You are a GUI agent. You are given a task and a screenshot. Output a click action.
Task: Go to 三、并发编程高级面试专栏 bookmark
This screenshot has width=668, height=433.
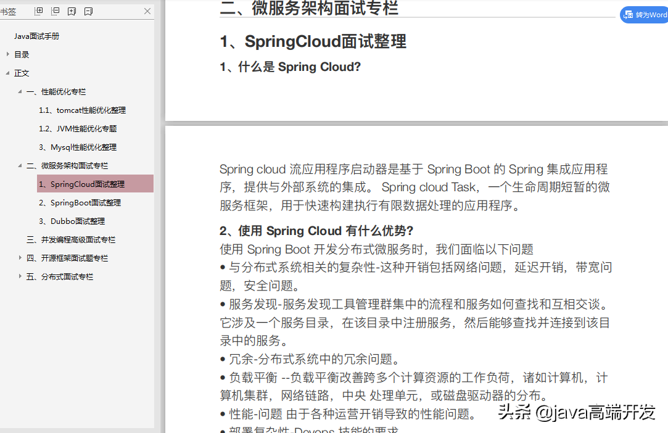71,239
